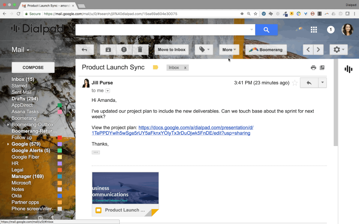Screen dimensions: 359x224
Task: Click the archive icon in toolbar
Action: click(108, 50)
